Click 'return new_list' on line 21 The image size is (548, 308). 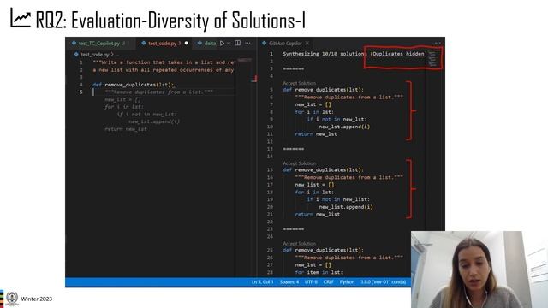(318, 214)
